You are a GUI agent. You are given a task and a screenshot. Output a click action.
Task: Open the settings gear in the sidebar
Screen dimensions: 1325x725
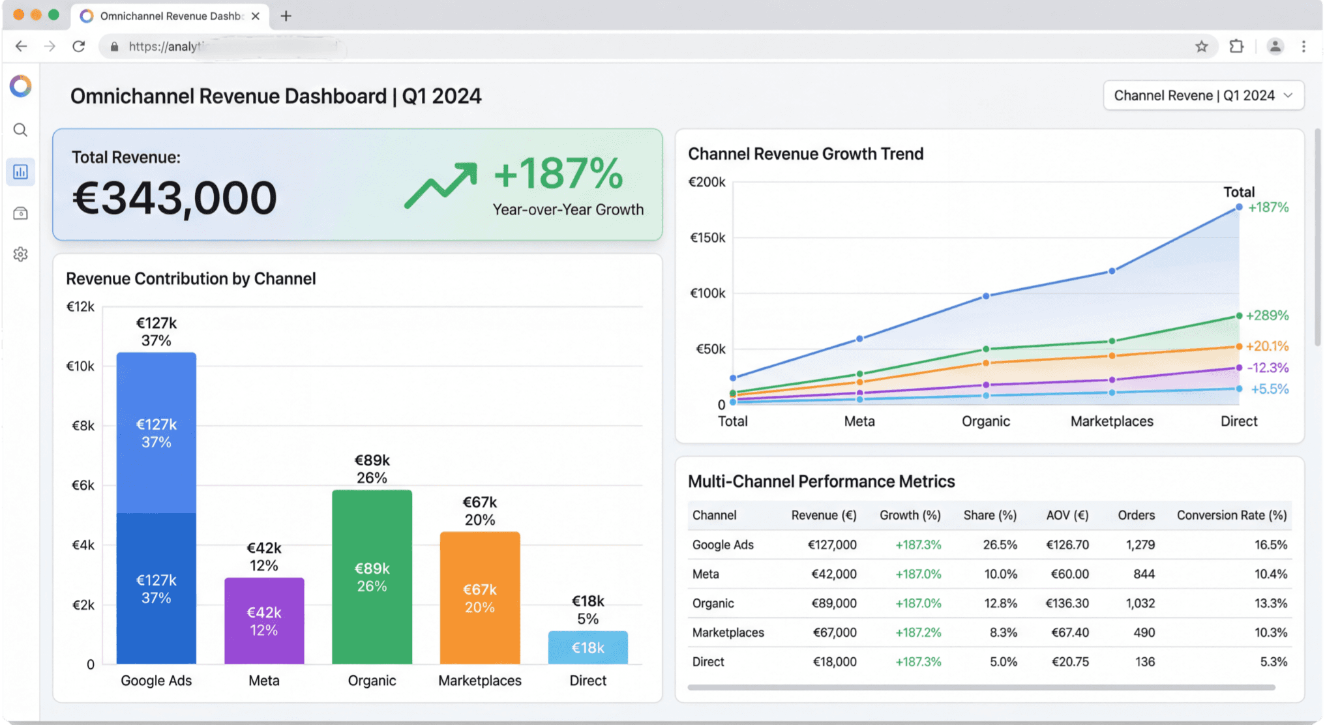[20, 254]
